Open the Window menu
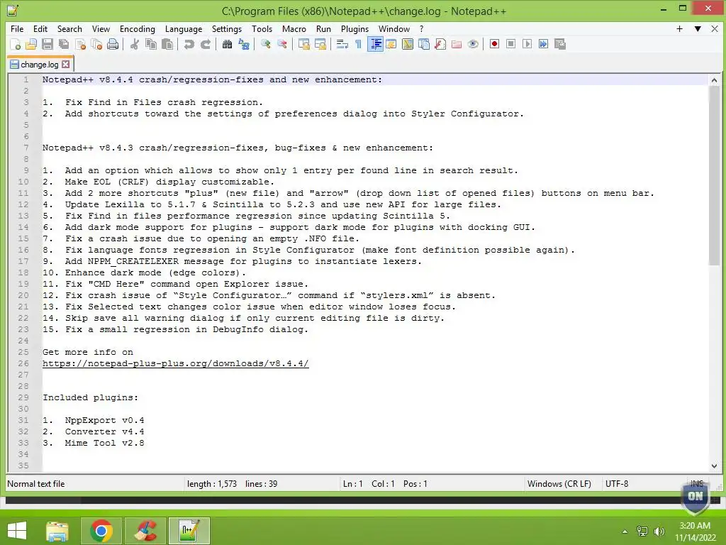 click(x=394, y=28)
